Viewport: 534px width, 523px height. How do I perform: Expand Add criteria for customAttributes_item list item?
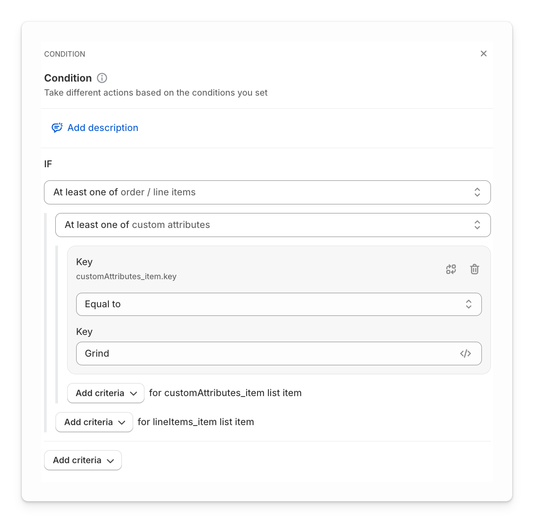(106, 393)
